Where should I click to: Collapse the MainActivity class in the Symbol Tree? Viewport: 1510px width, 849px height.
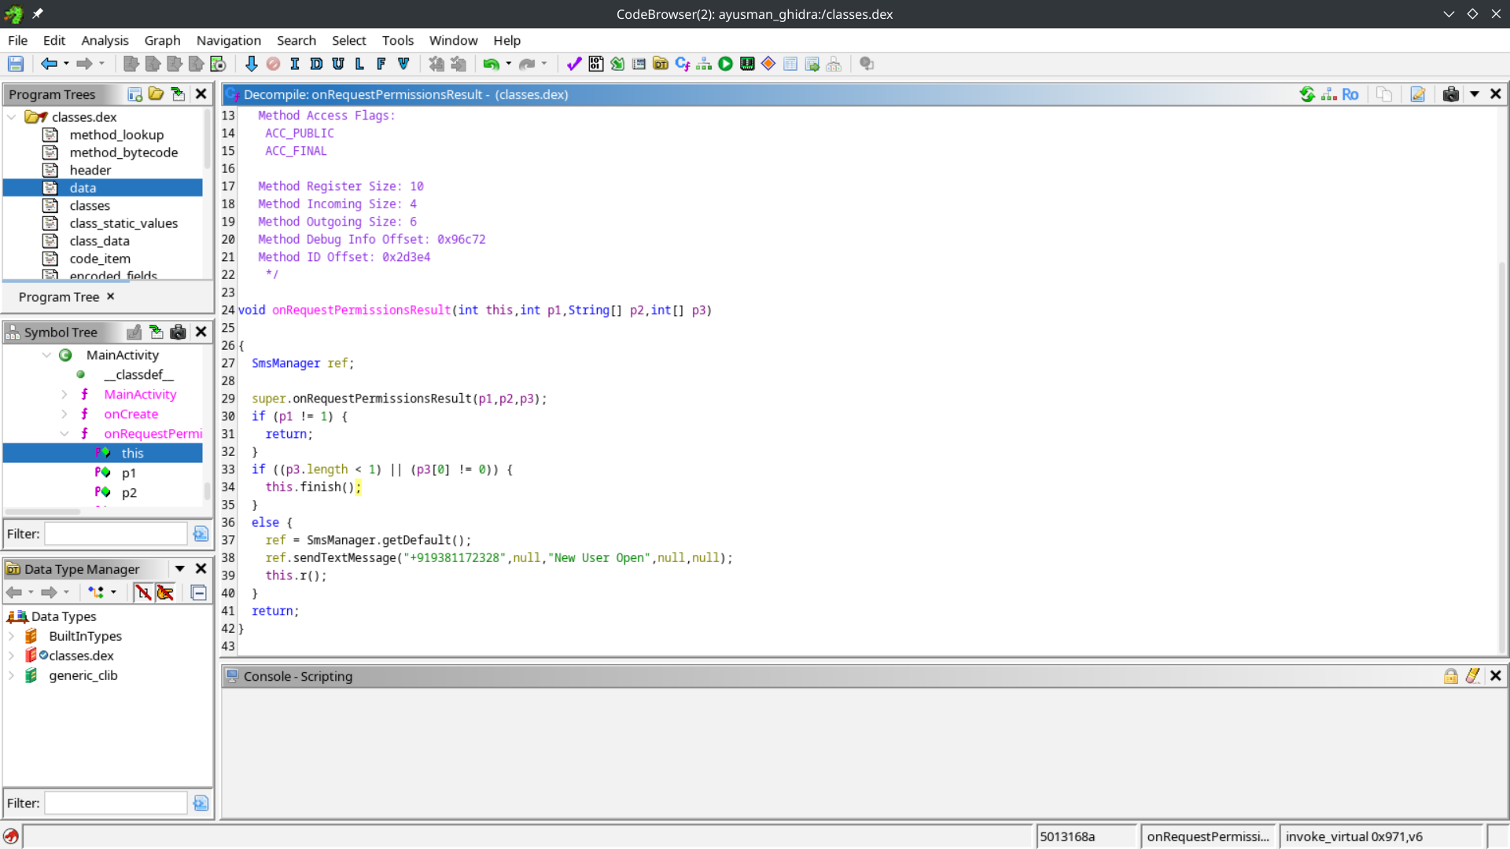pos(46,355)
